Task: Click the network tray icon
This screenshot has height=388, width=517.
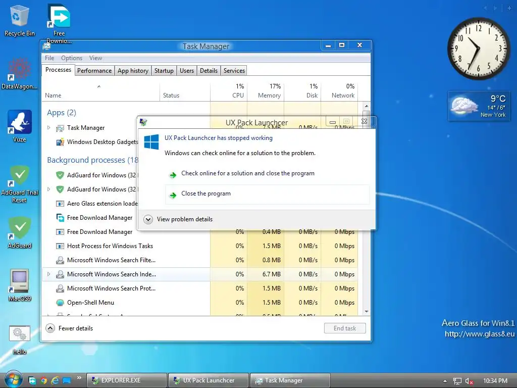Action: tap(457, 381)
